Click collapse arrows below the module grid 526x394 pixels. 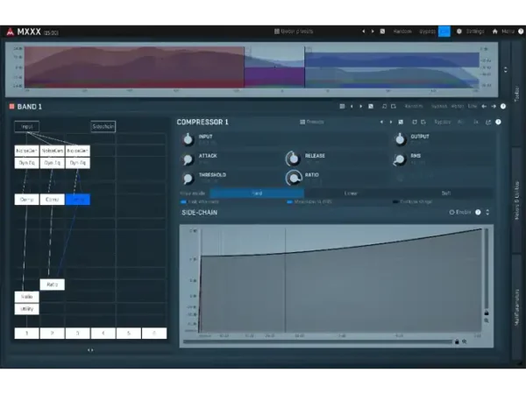pos(90,350)
